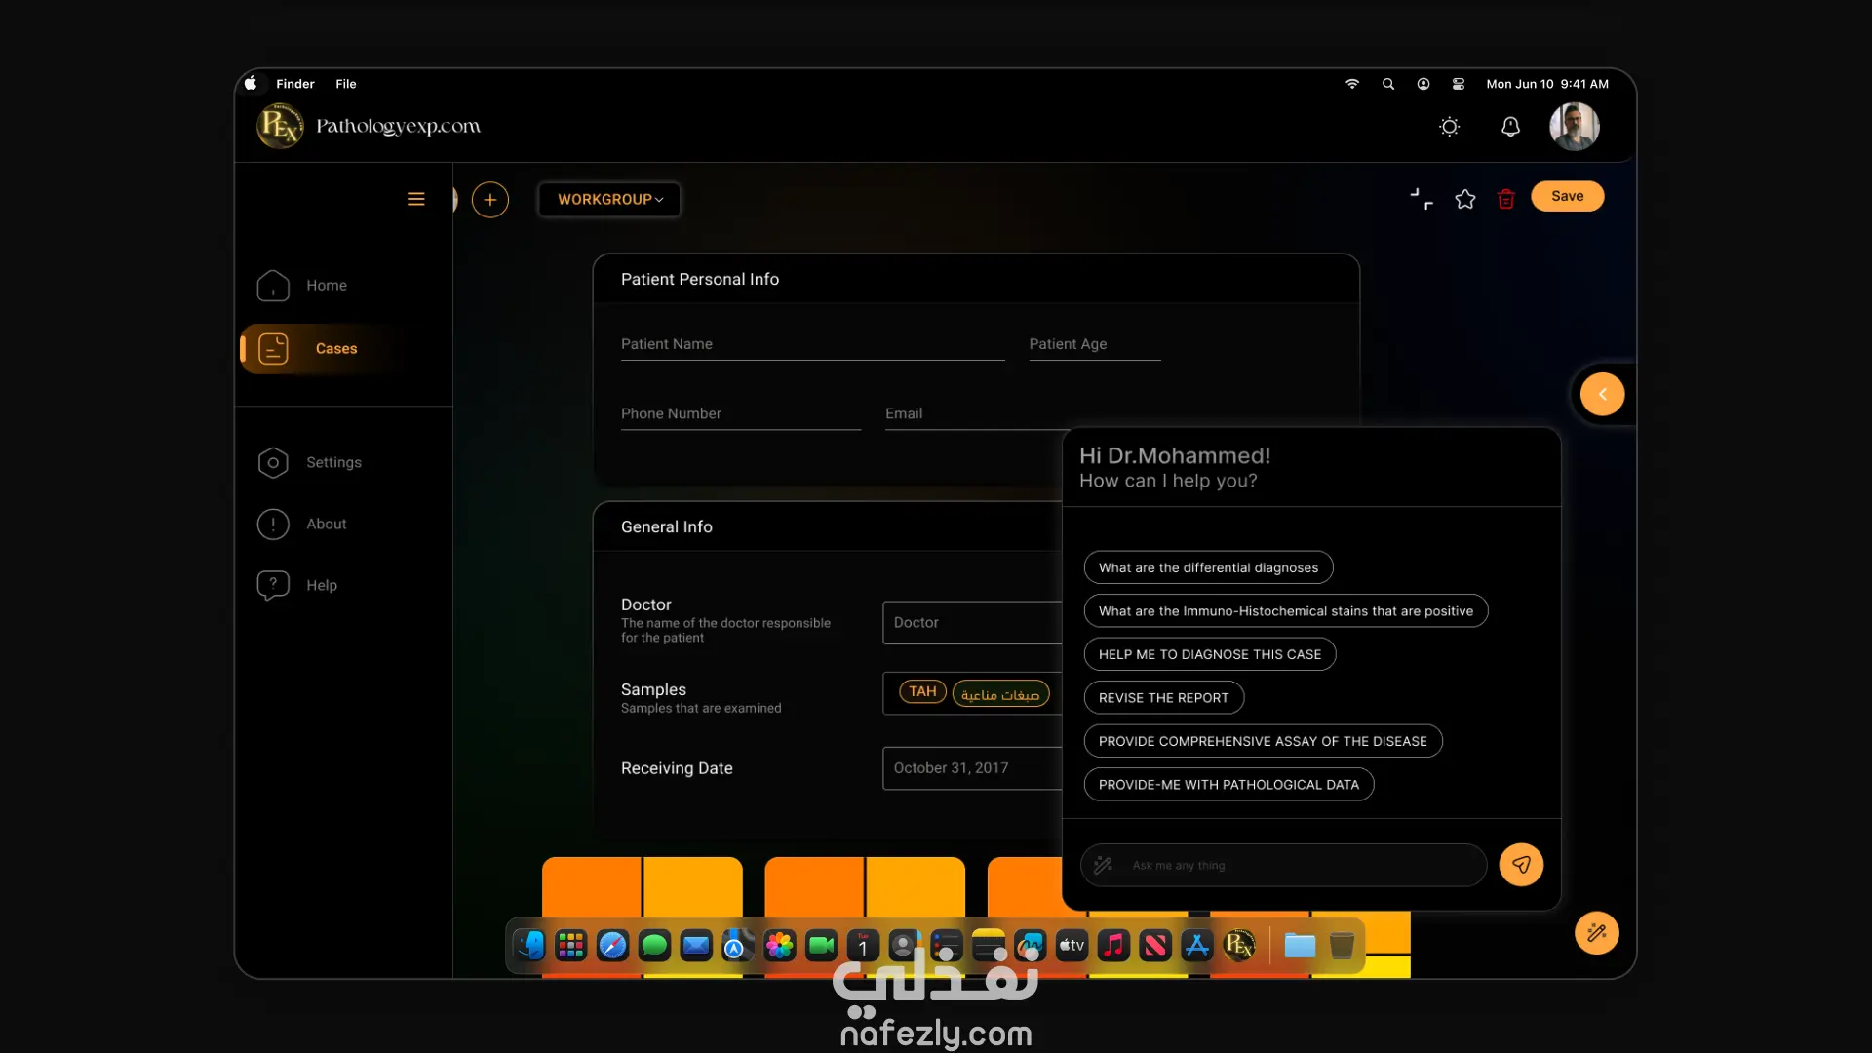Click the hamburger menu icon in sidebar

(415, 199)
